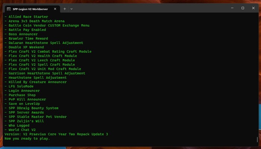
Task: Click the 'Double XP Weekend' line
Action: 24,47
